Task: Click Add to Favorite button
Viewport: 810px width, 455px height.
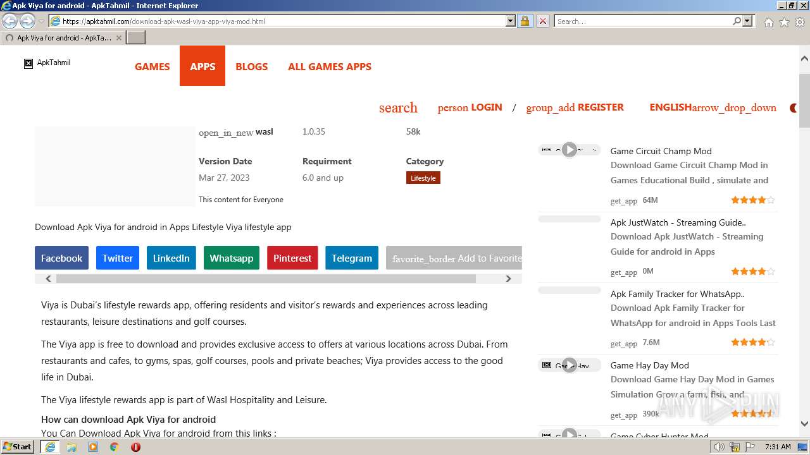Action: (454, 258)
